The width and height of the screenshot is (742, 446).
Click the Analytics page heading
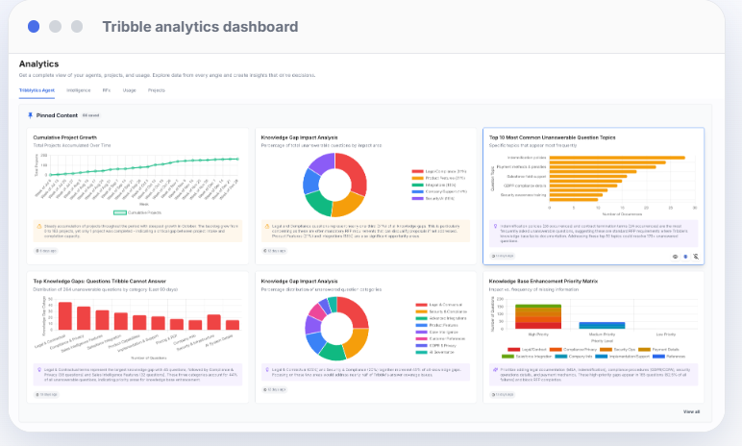coord(38,63)
